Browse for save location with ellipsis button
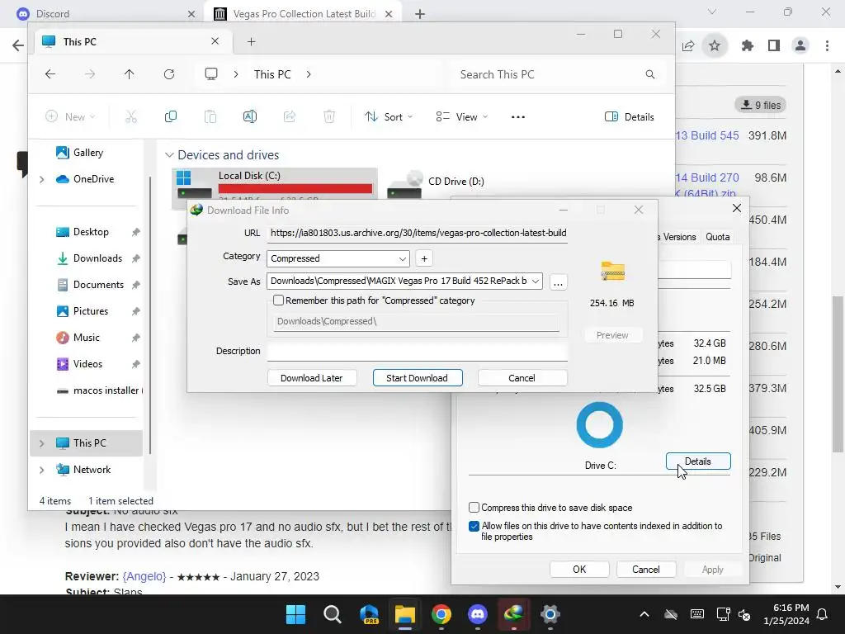This screenshot has height=634, width=845. tap(559, 282)
